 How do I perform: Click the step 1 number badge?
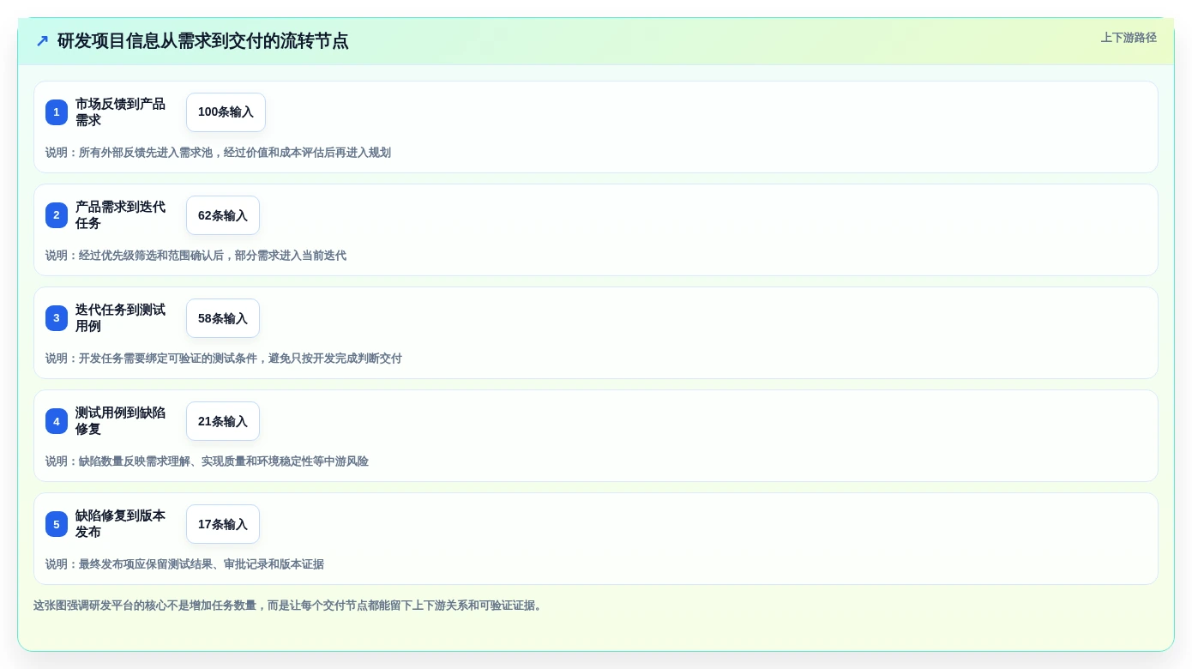[x=57, y=112]
